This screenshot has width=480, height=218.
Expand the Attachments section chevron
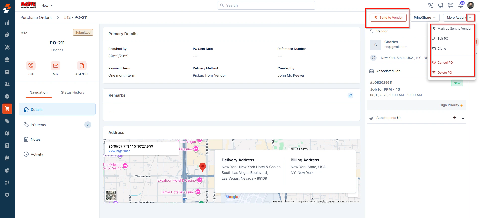click(463, 118)
